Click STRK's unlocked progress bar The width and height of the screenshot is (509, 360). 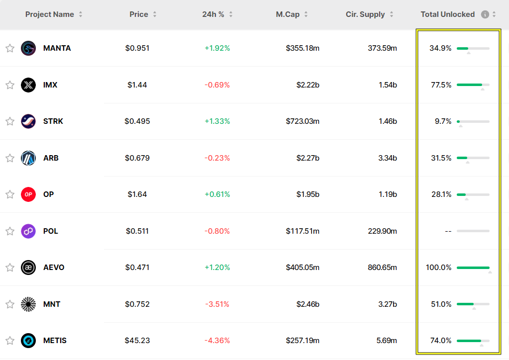[473, 122]
